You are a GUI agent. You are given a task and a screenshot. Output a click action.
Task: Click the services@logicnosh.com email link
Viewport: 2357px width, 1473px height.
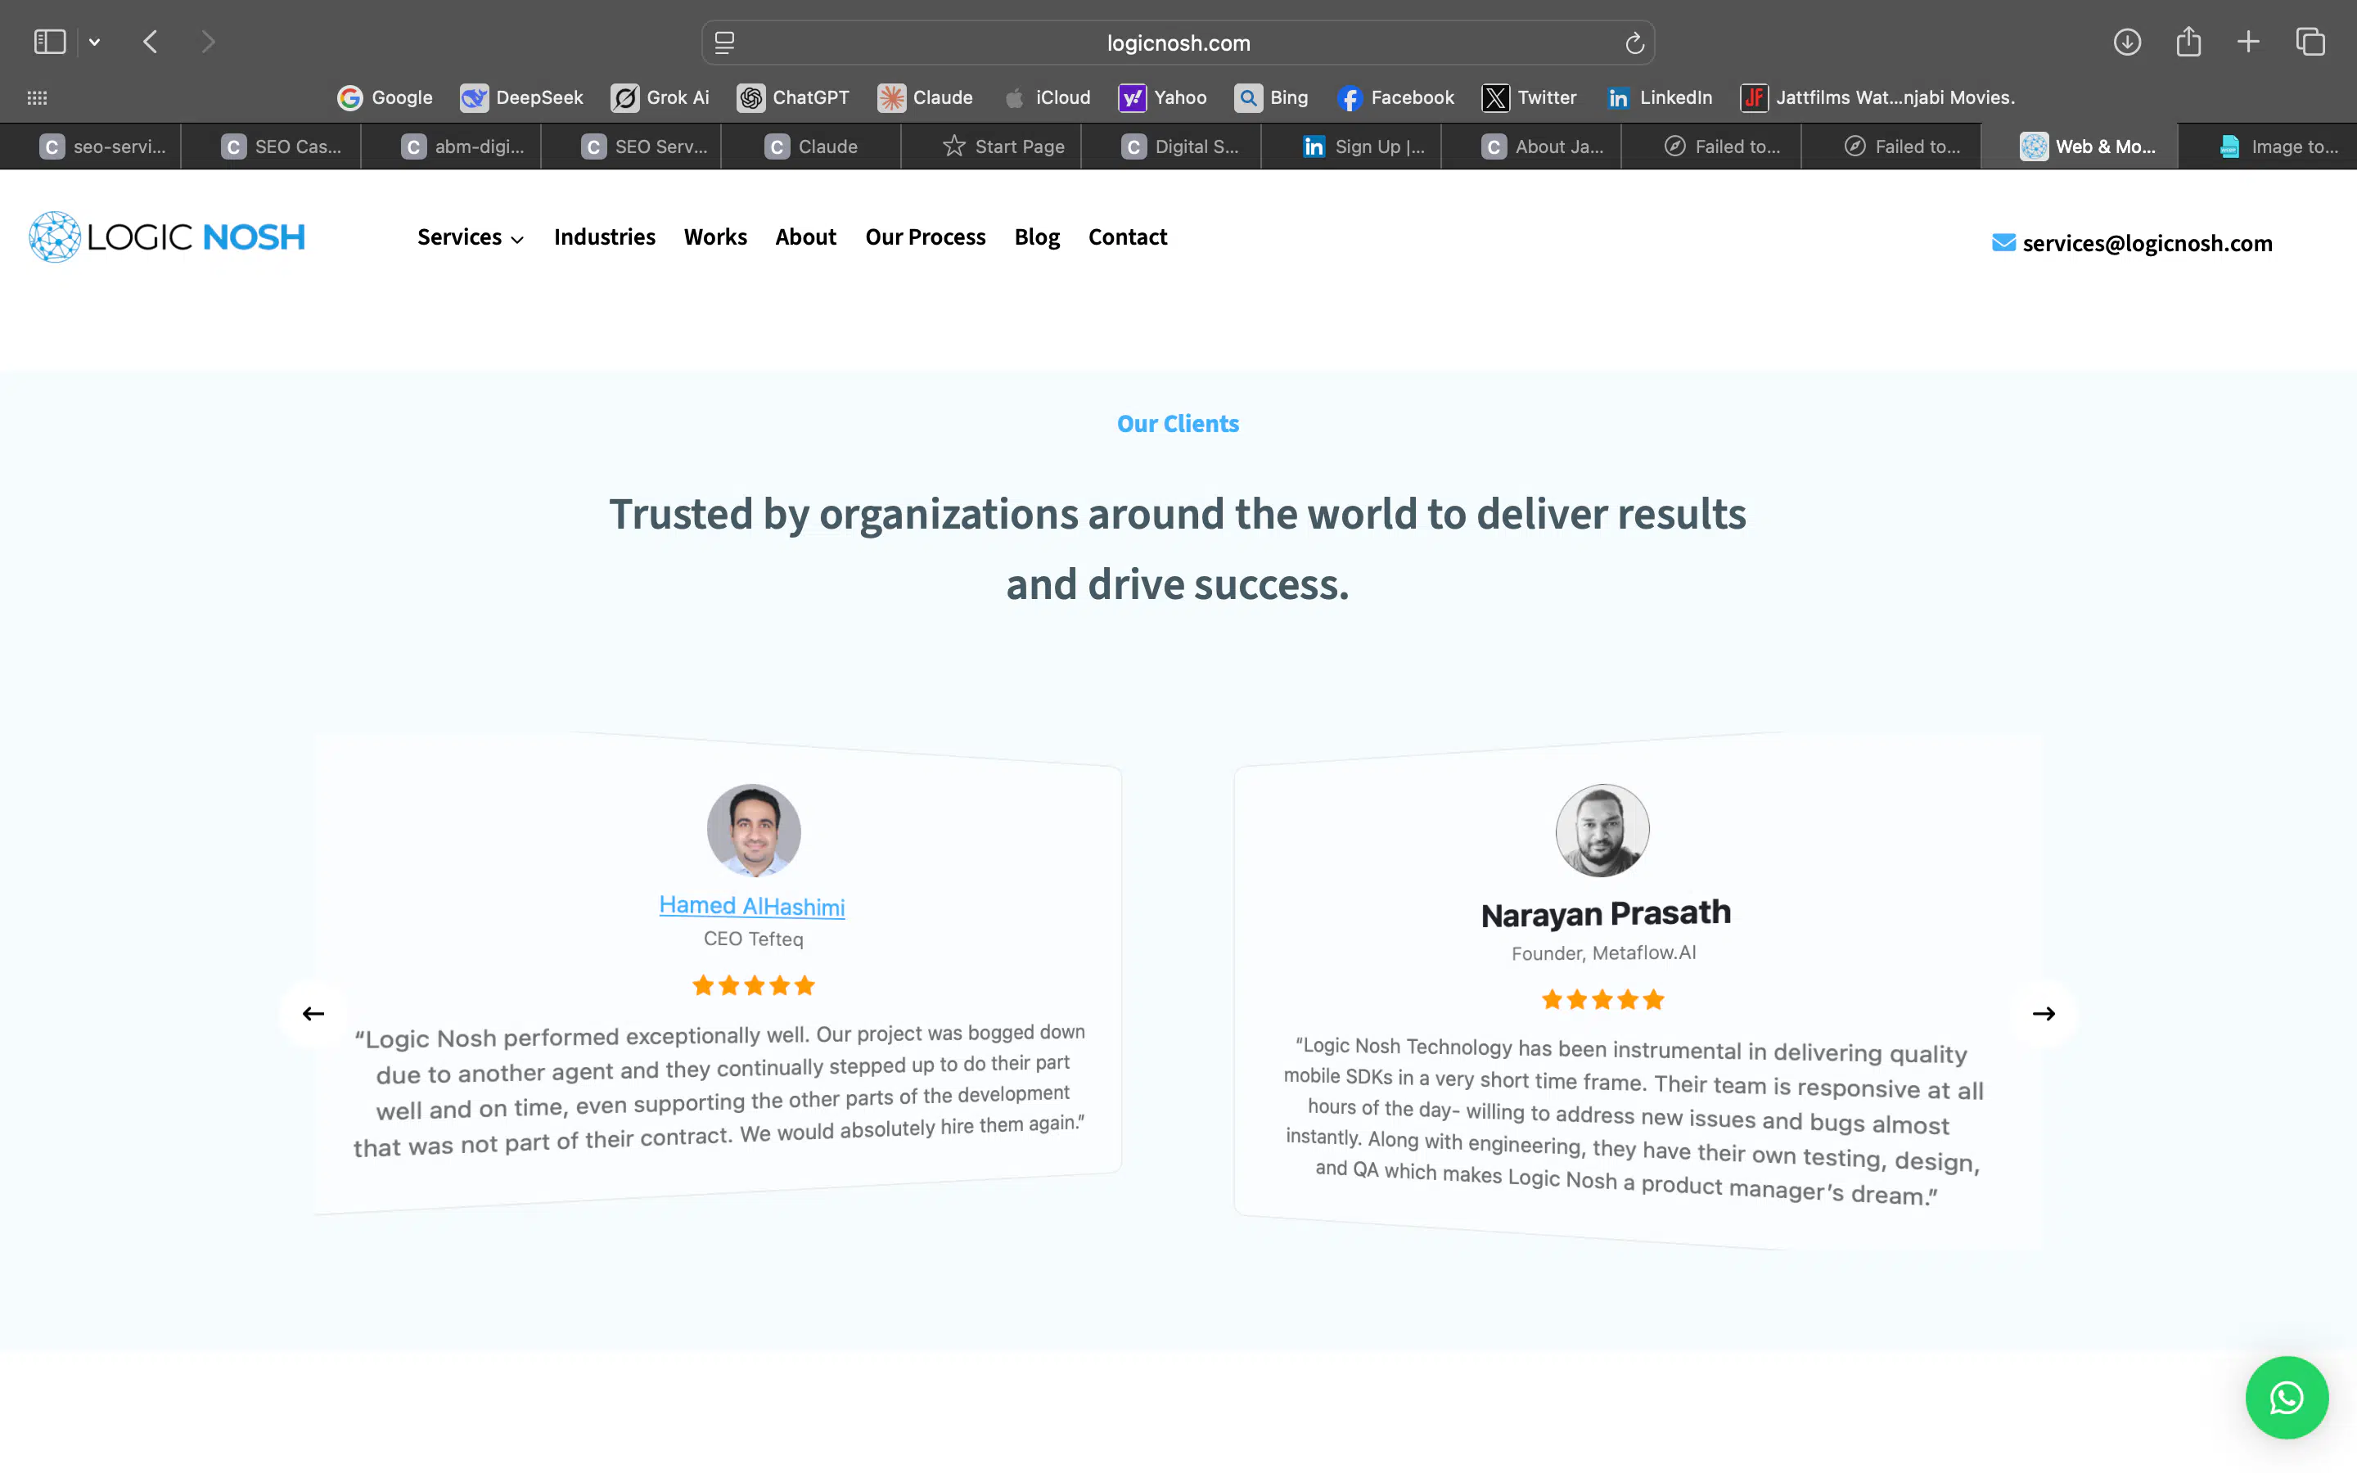coord(2146,242)
